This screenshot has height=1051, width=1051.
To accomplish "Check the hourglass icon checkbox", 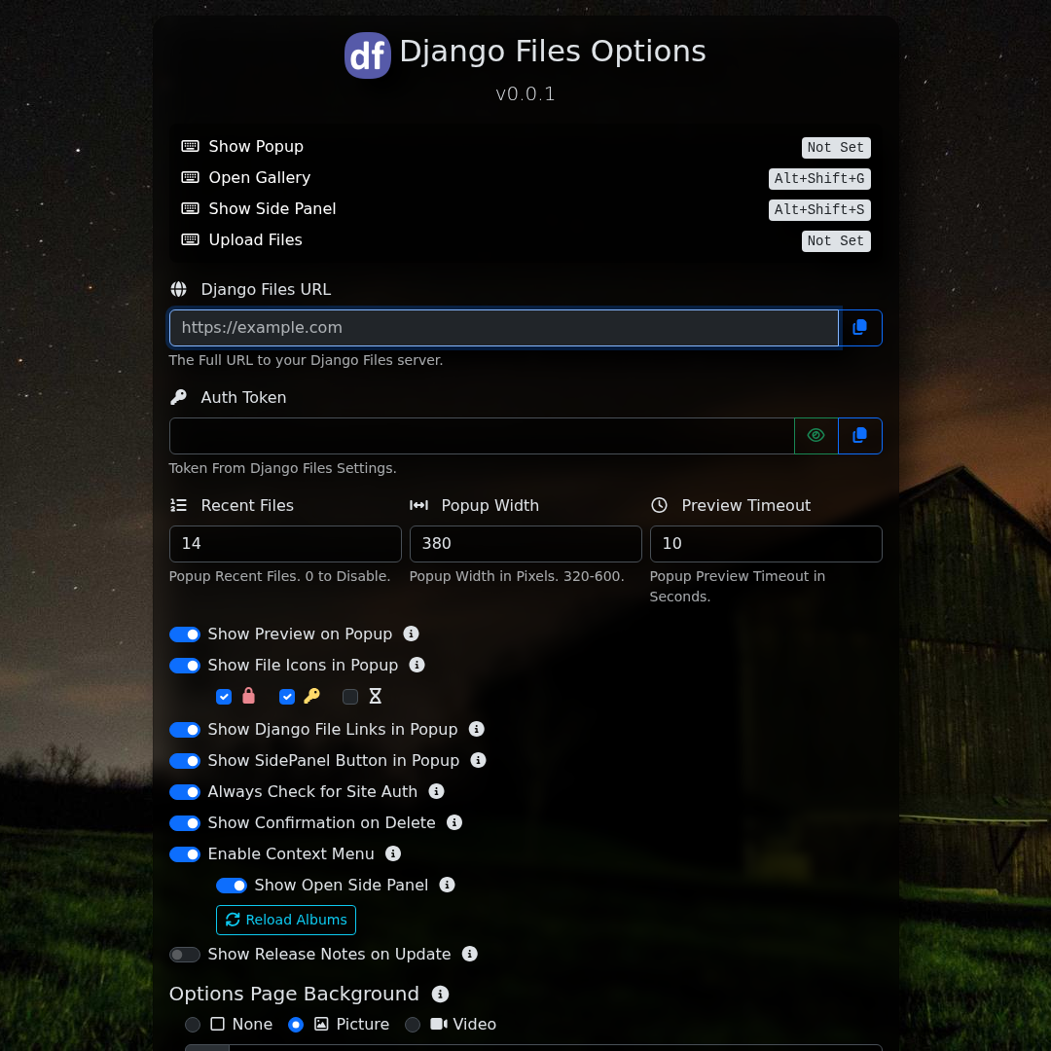I will pos(350,697).
